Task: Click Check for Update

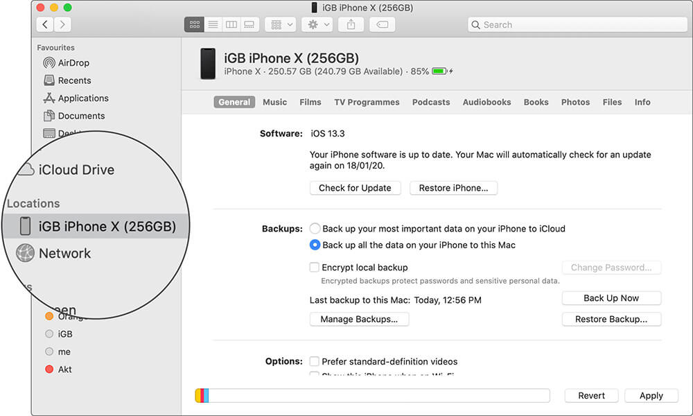Action: tap(355, 188)
